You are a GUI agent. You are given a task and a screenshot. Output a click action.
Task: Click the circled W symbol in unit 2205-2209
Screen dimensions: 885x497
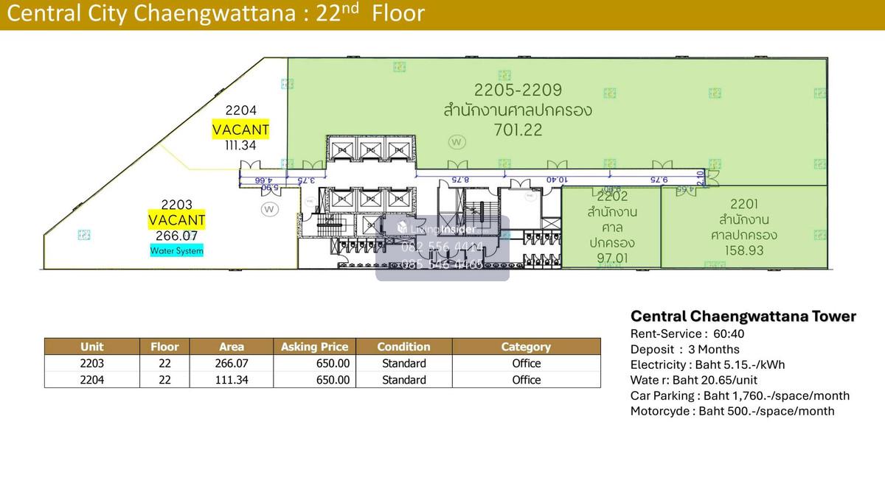pyautogui.click(x=457, y=141)
